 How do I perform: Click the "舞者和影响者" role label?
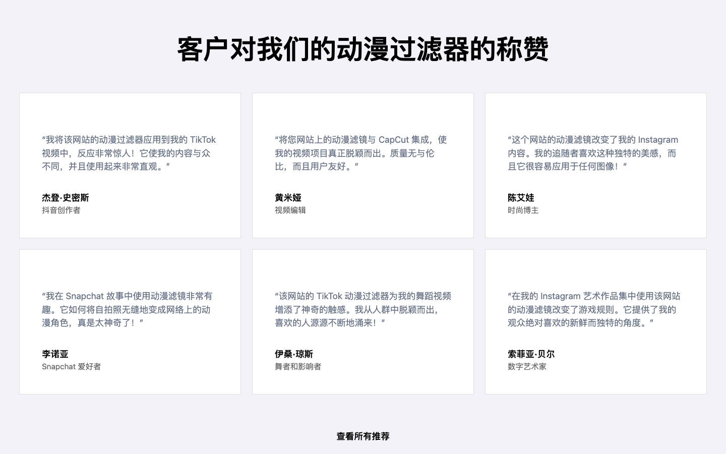pyautogui.click(x=298, y=367)
